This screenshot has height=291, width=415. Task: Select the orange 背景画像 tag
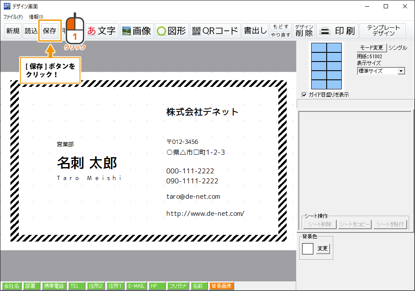222,286
